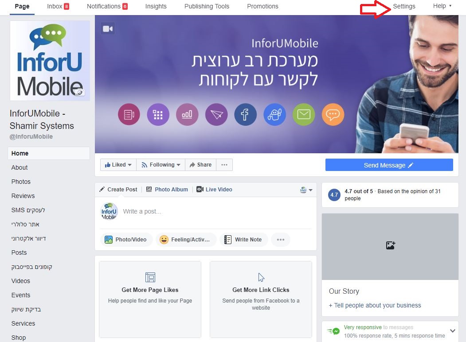The image size is (466, 342).
Task: Click the Write Note notebook icon
Action: point(227,240)
